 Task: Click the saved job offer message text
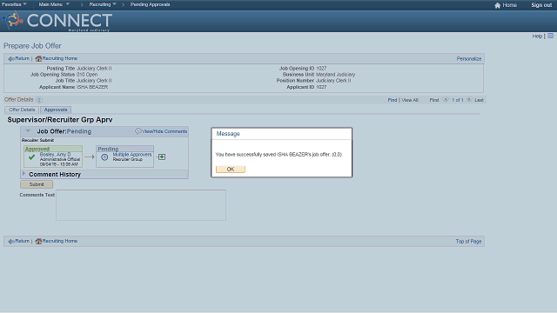click(278, 155)
